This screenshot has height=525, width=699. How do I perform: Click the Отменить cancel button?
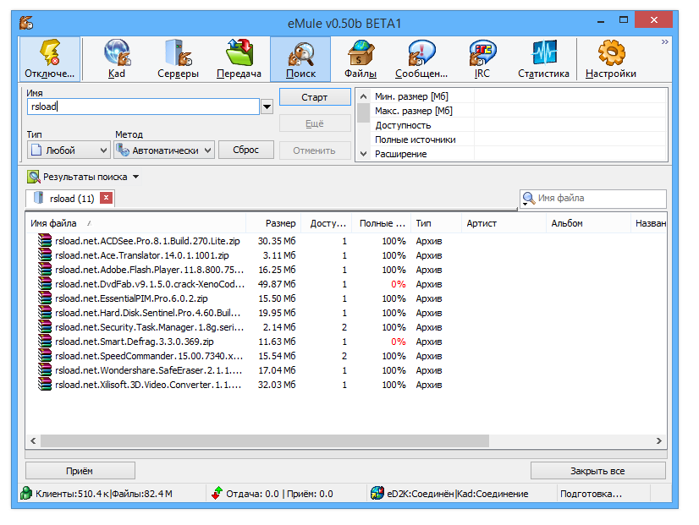coord(315,150)
